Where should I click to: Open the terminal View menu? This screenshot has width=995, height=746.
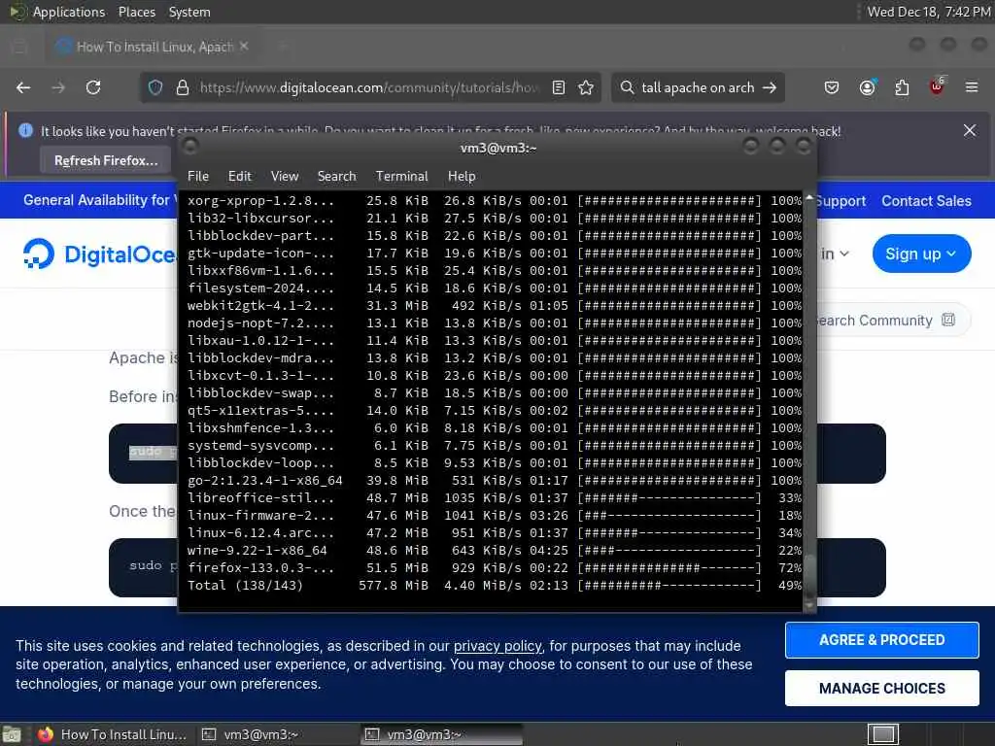click(285, 177)
